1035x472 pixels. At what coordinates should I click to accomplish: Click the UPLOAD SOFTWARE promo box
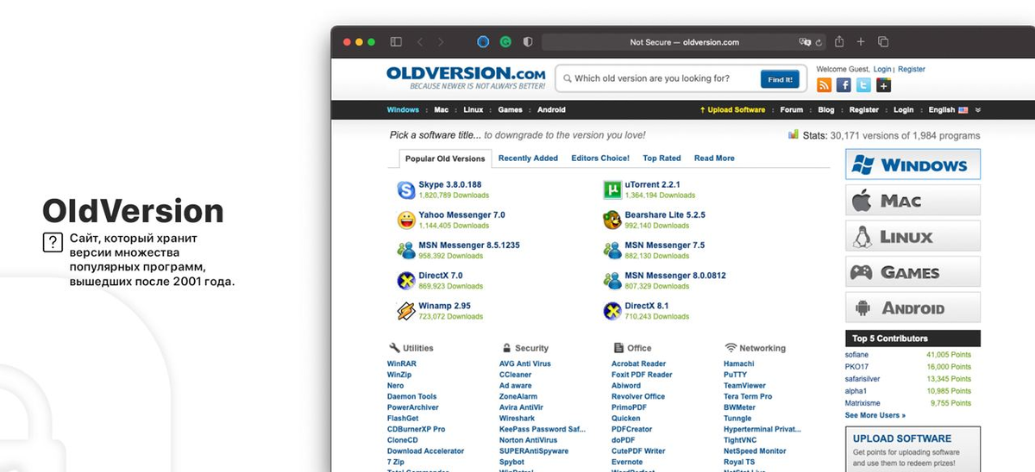pos(913,449)
